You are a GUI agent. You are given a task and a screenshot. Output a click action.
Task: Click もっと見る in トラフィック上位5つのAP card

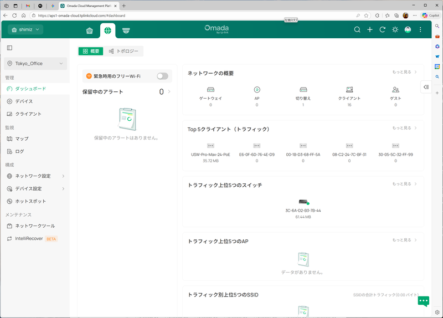[404, 240]
